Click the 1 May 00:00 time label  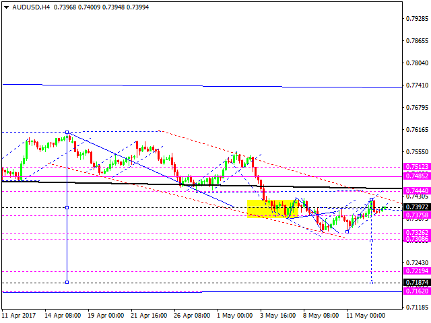click(235, 316)
